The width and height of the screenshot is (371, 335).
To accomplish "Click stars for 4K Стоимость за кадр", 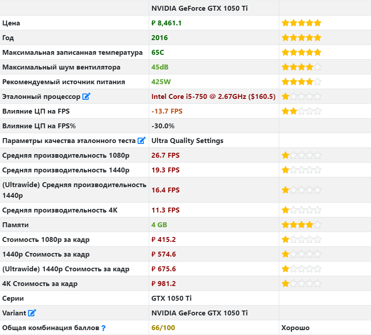I will click(x=302, y=283).
